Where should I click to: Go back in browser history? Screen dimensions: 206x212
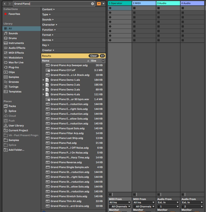point(5,4)
